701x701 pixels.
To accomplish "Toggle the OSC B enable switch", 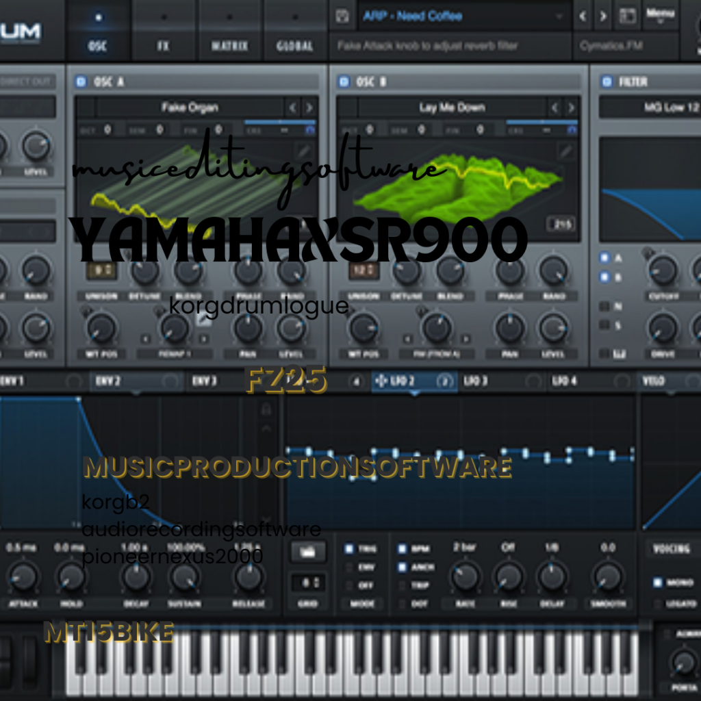I will (344, 82).
